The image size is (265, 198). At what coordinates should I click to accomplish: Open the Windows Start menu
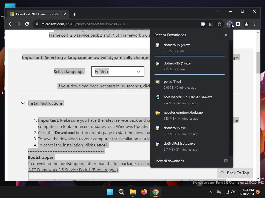coord(110,192)
